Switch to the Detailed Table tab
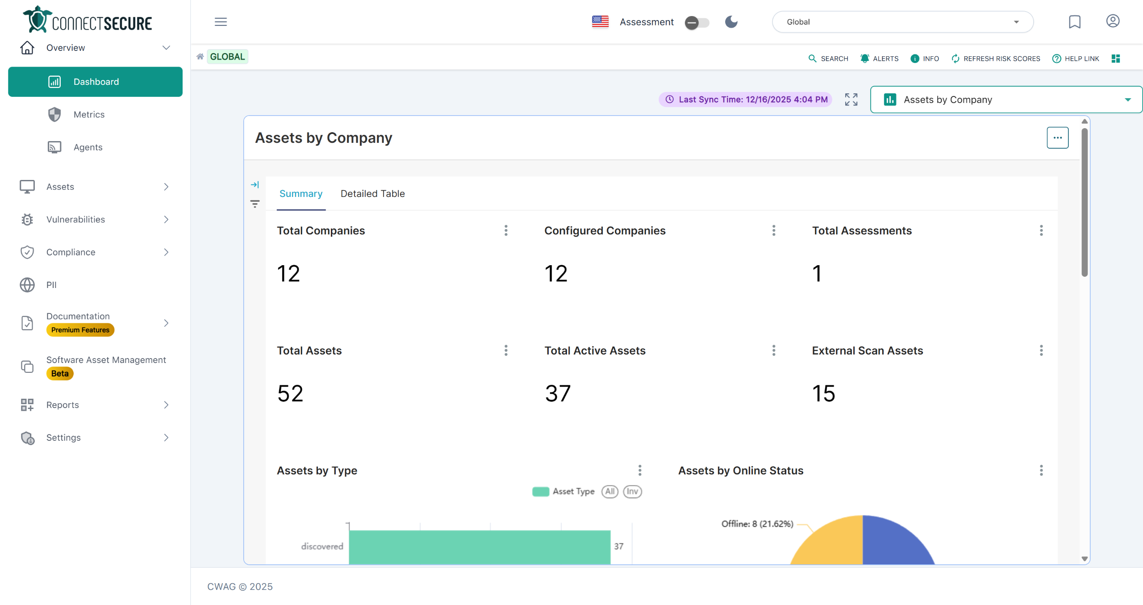The width and height of the screenshot is (1143, 605). 372,193
